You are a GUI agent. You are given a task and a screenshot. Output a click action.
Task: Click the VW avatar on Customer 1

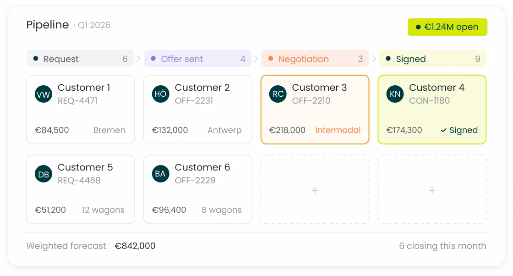44,94
